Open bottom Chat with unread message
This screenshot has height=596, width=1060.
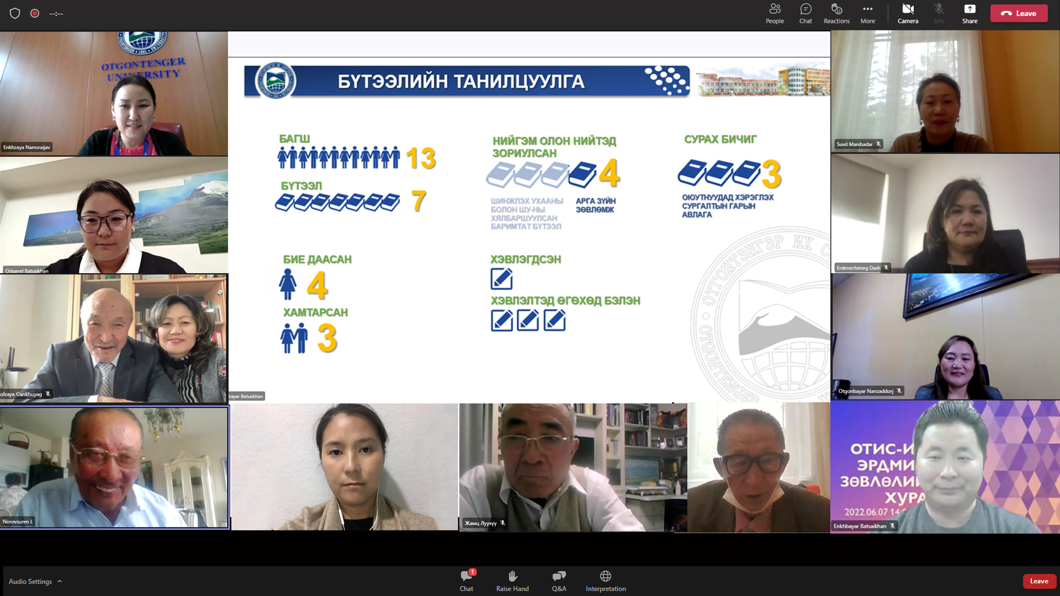467,581
